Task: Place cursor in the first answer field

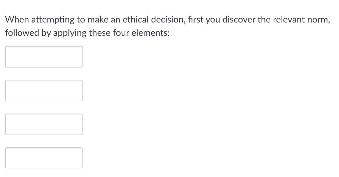Action: pyautogui.click(x=44, y=57)
